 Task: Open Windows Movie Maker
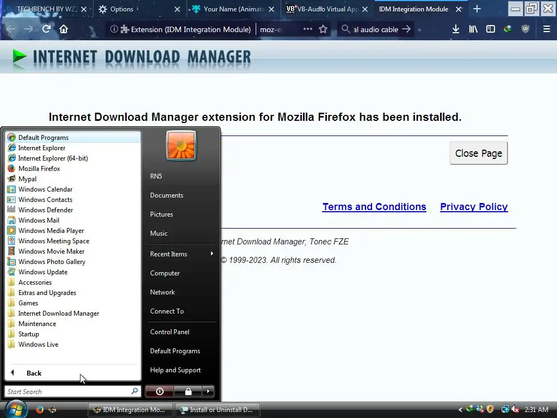[x=73, y=251]
